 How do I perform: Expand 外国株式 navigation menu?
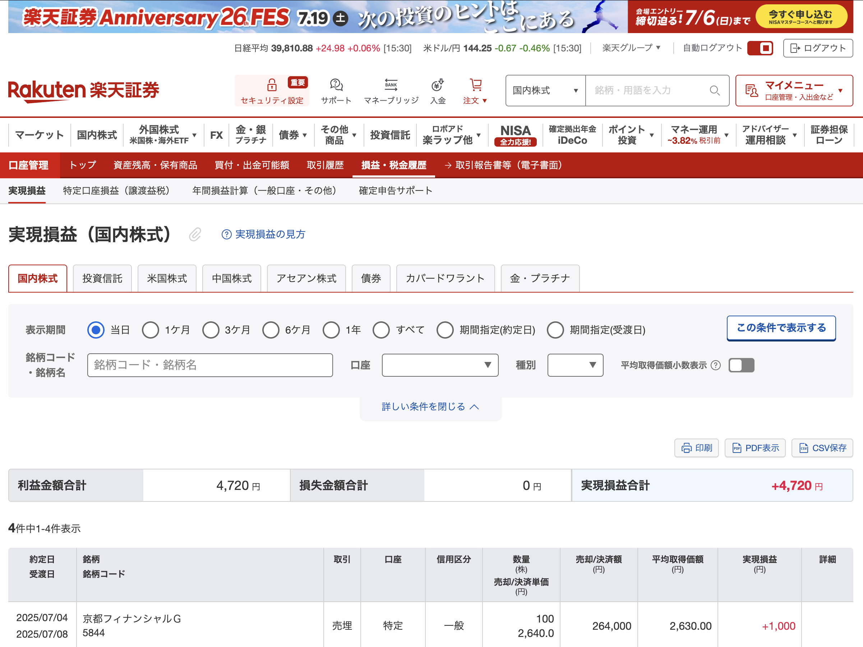click(x=163, y=135)
